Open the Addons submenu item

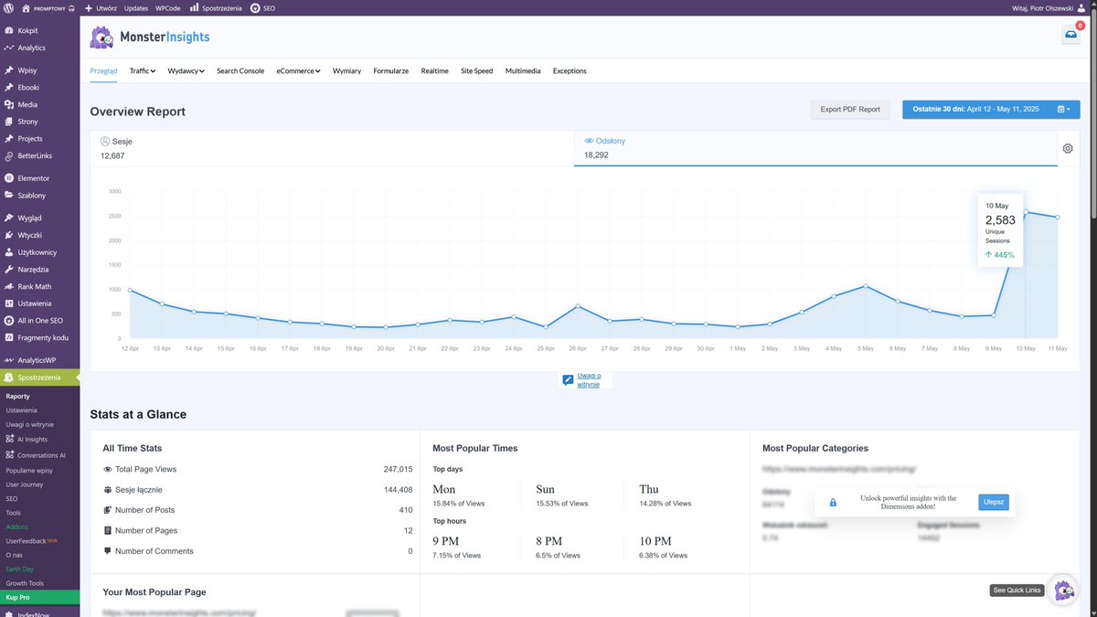point(16,527)
